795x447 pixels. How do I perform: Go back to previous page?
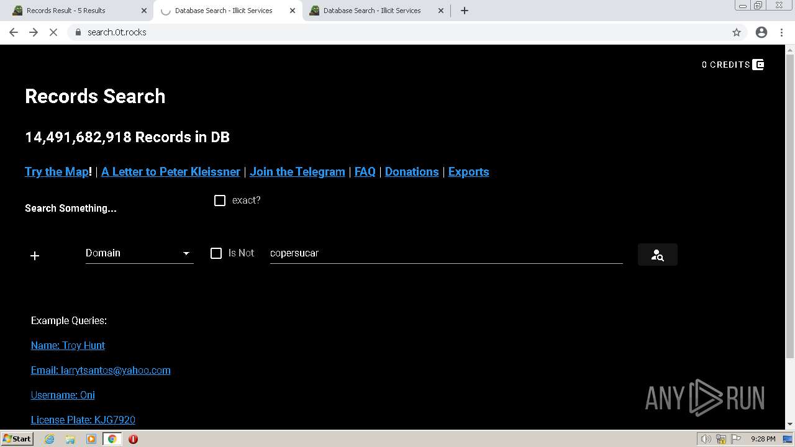[x=14, y=32]
